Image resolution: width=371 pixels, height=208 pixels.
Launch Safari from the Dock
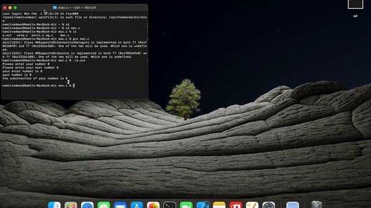point(87,205)
